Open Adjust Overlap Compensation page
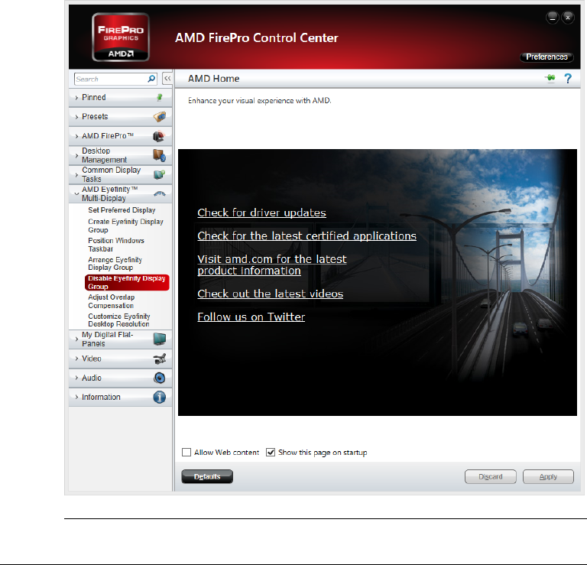The image size is (587, 565). [112, 301]
